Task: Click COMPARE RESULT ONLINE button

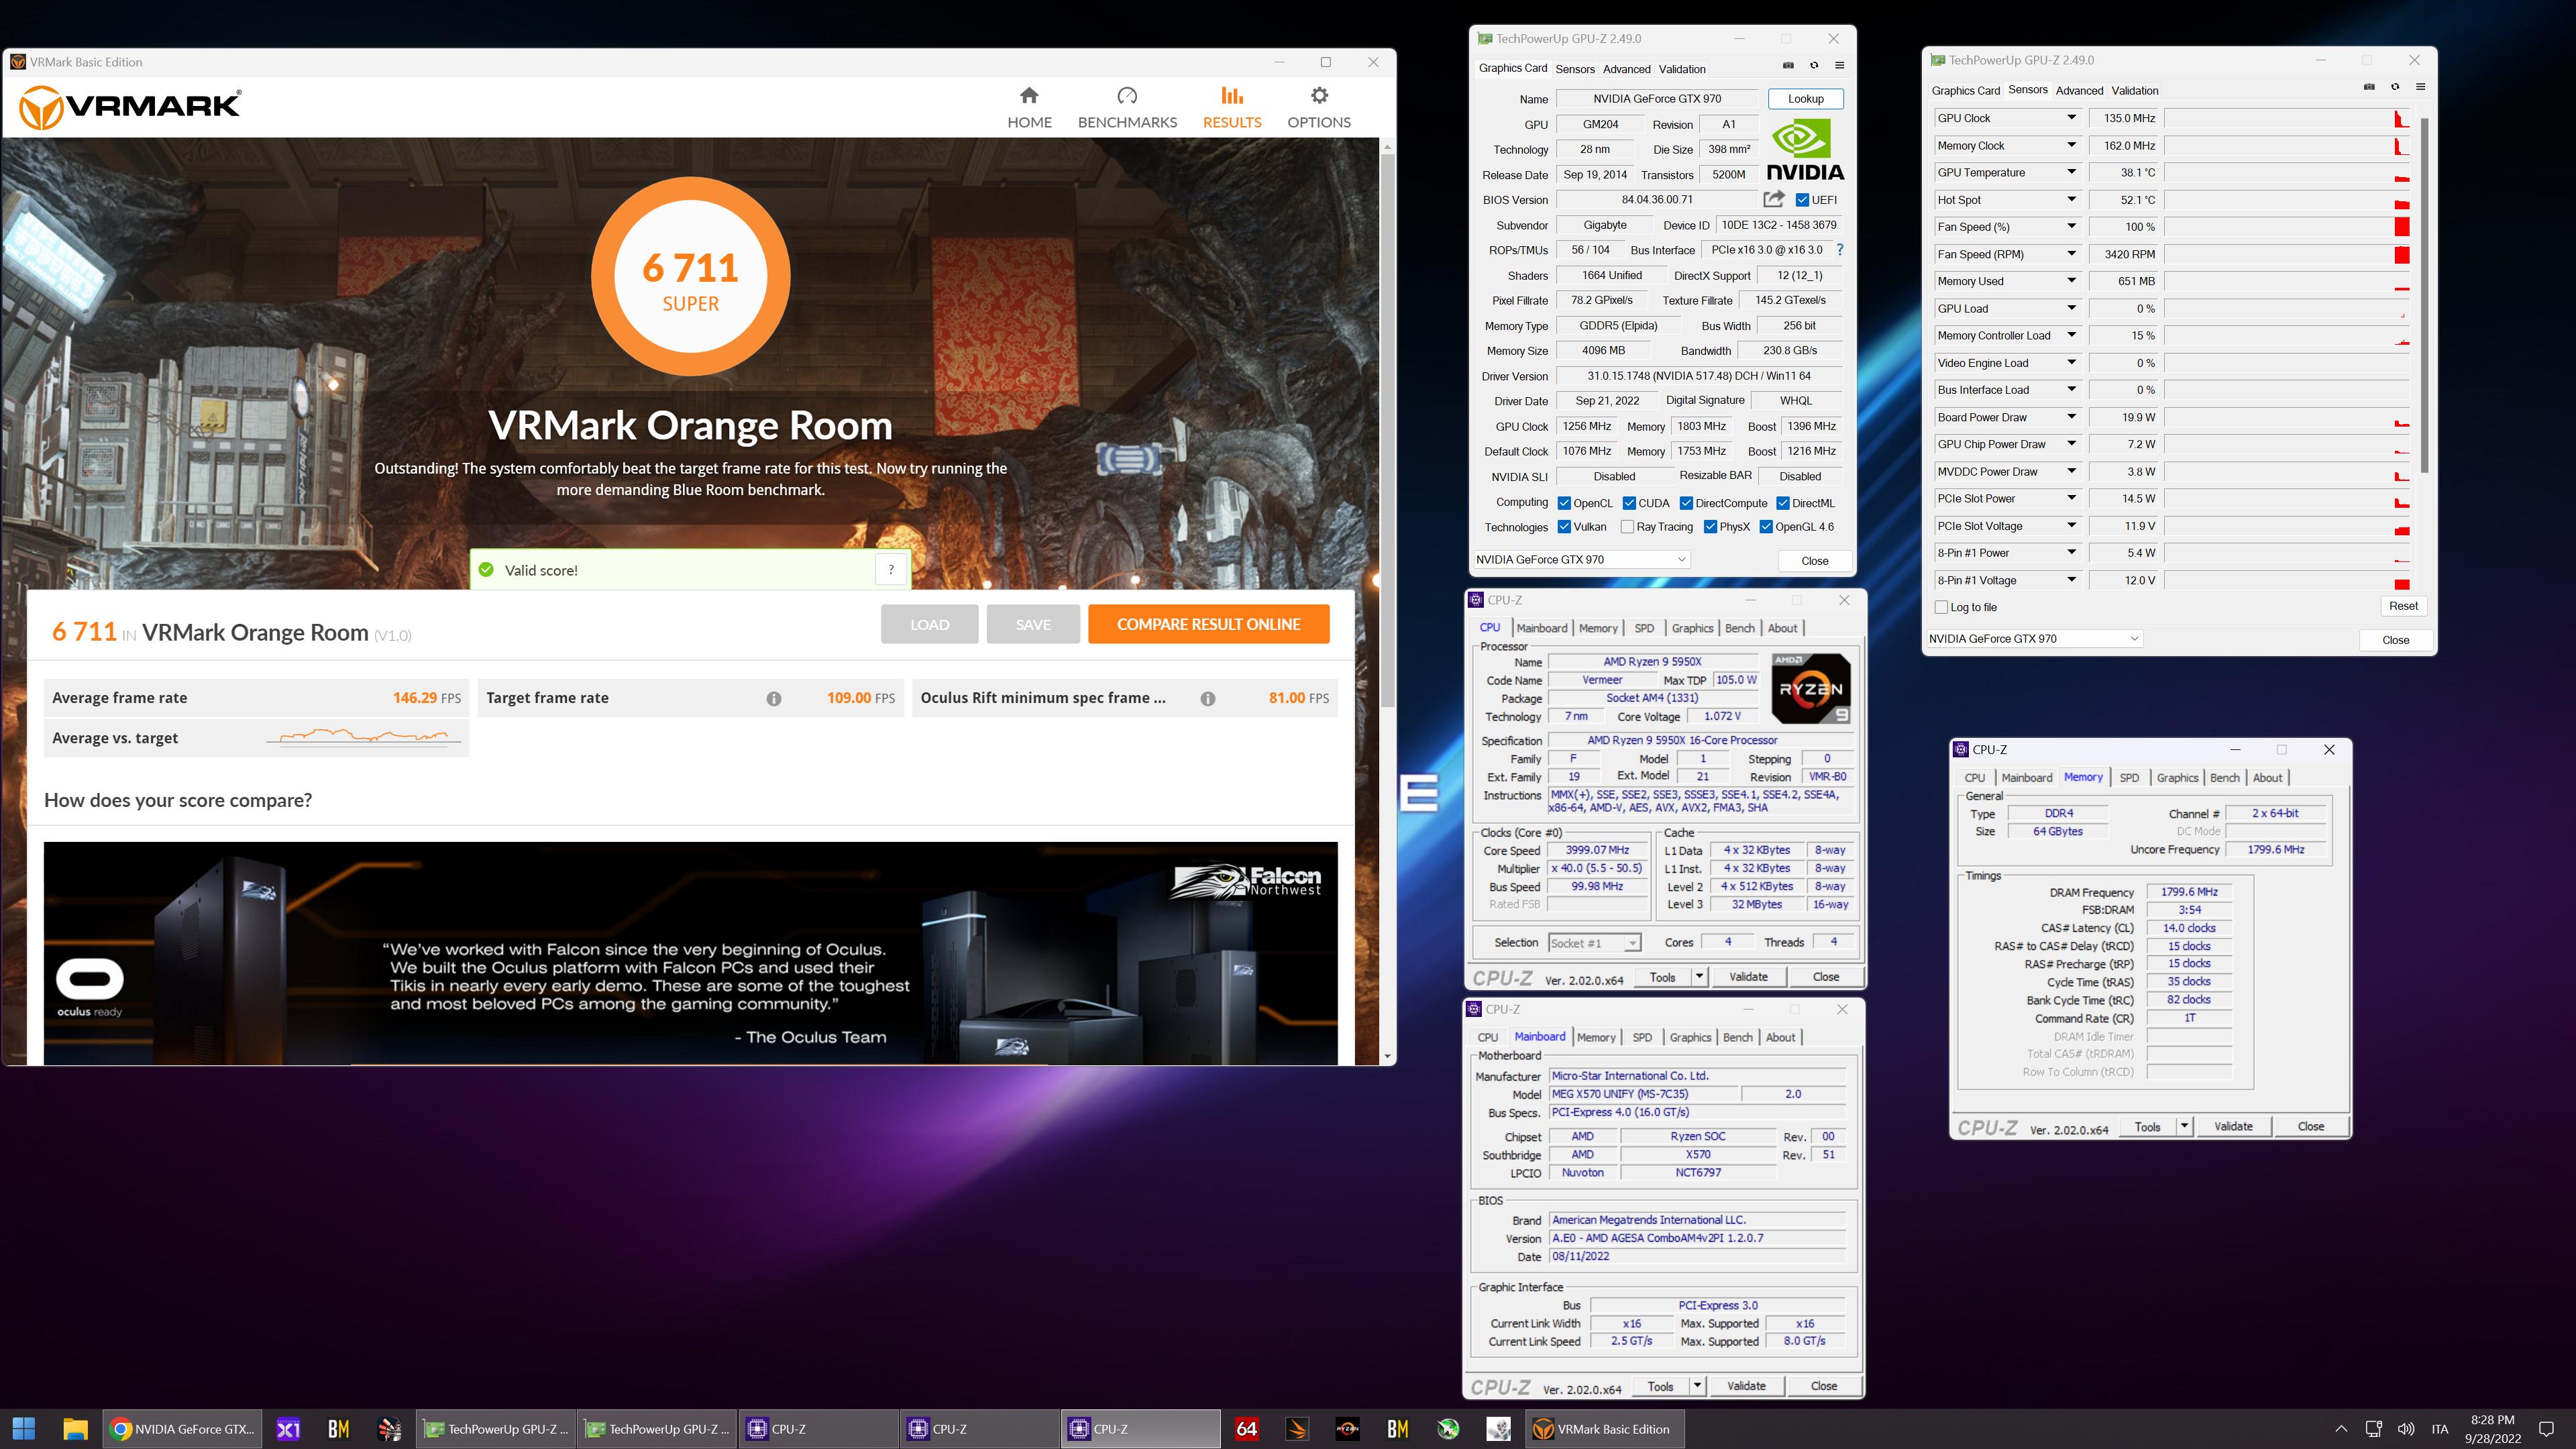Action: (1208, 624)
